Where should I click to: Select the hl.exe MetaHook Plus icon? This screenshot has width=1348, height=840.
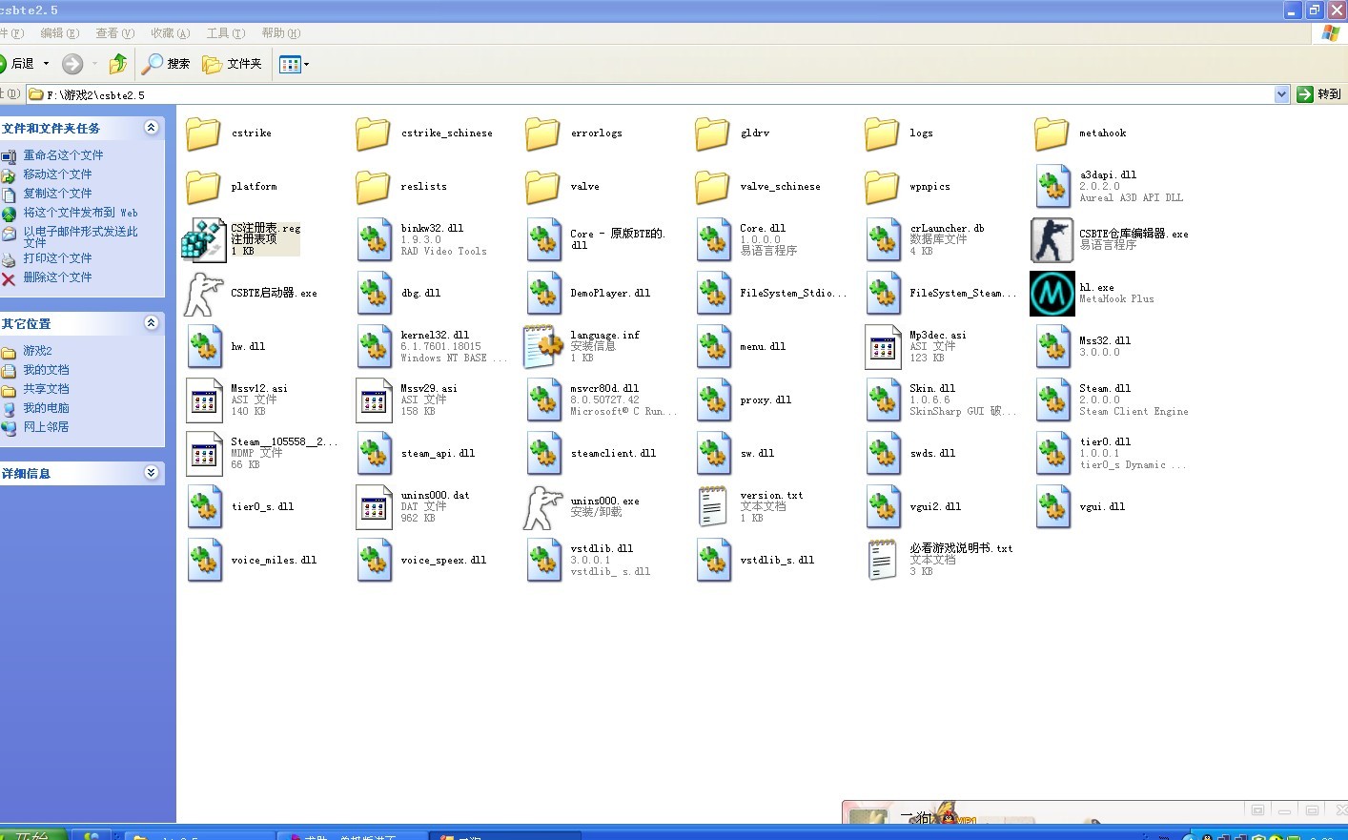coord(1052,294)
